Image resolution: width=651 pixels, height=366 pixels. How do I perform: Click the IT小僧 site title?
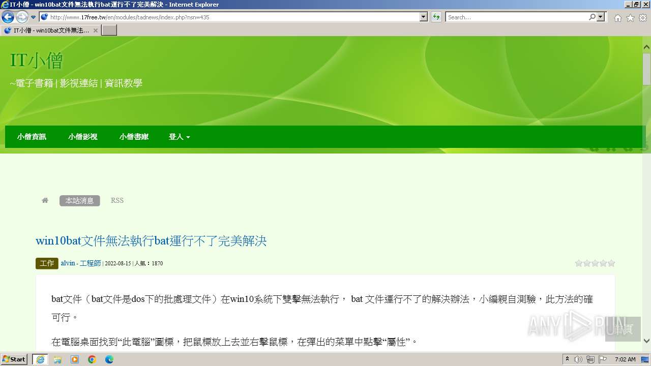click(x=36, y=60)
